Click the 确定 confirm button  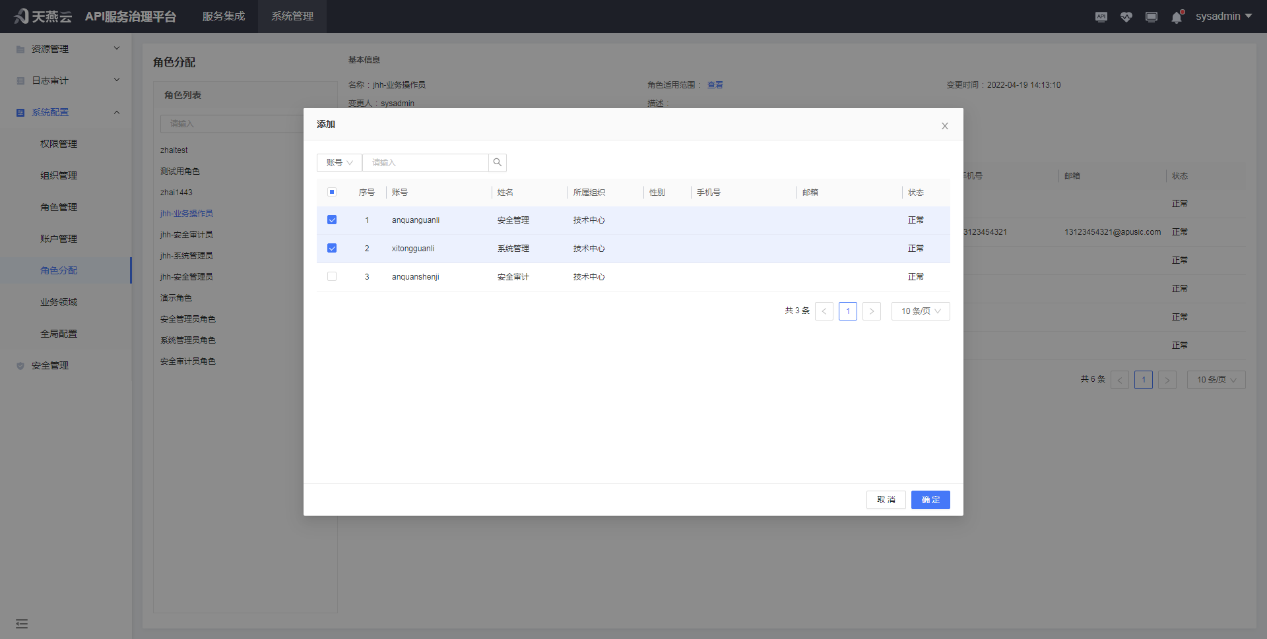point(930,499)
